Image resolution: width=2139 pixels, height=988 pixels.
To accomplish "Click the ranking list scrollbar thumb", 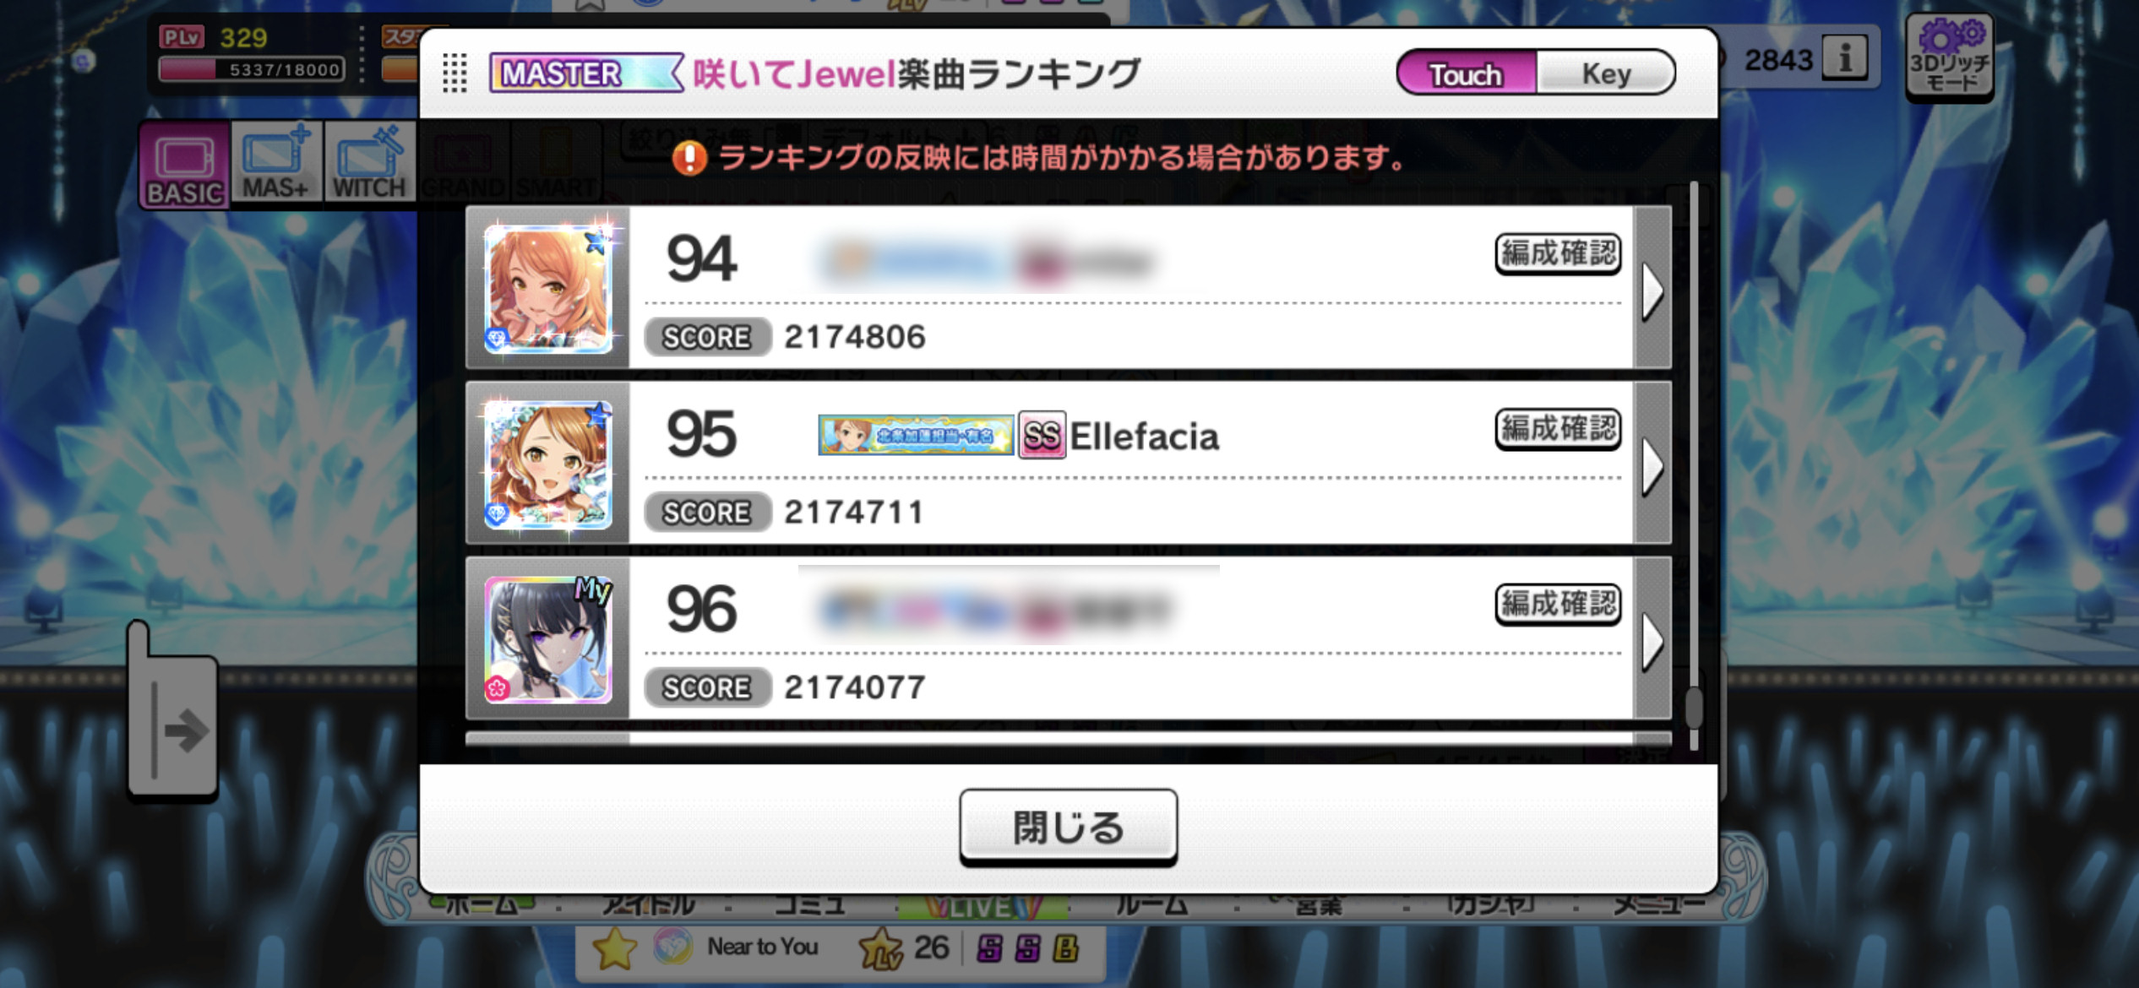I will [1693, 708].
